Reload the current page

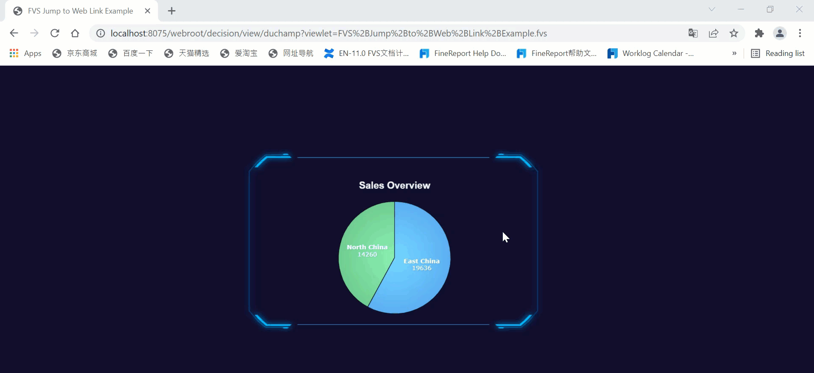[55, 33]
